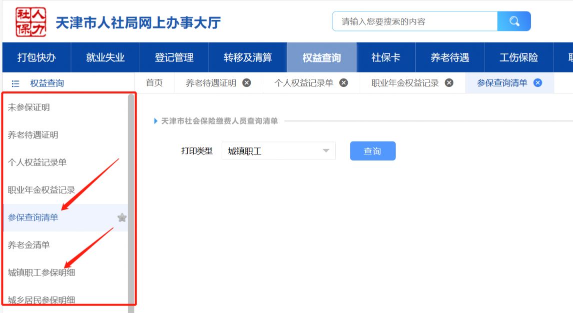
Task: Open the 打印类型 dropdown
Action: click(x=278, y=151)
